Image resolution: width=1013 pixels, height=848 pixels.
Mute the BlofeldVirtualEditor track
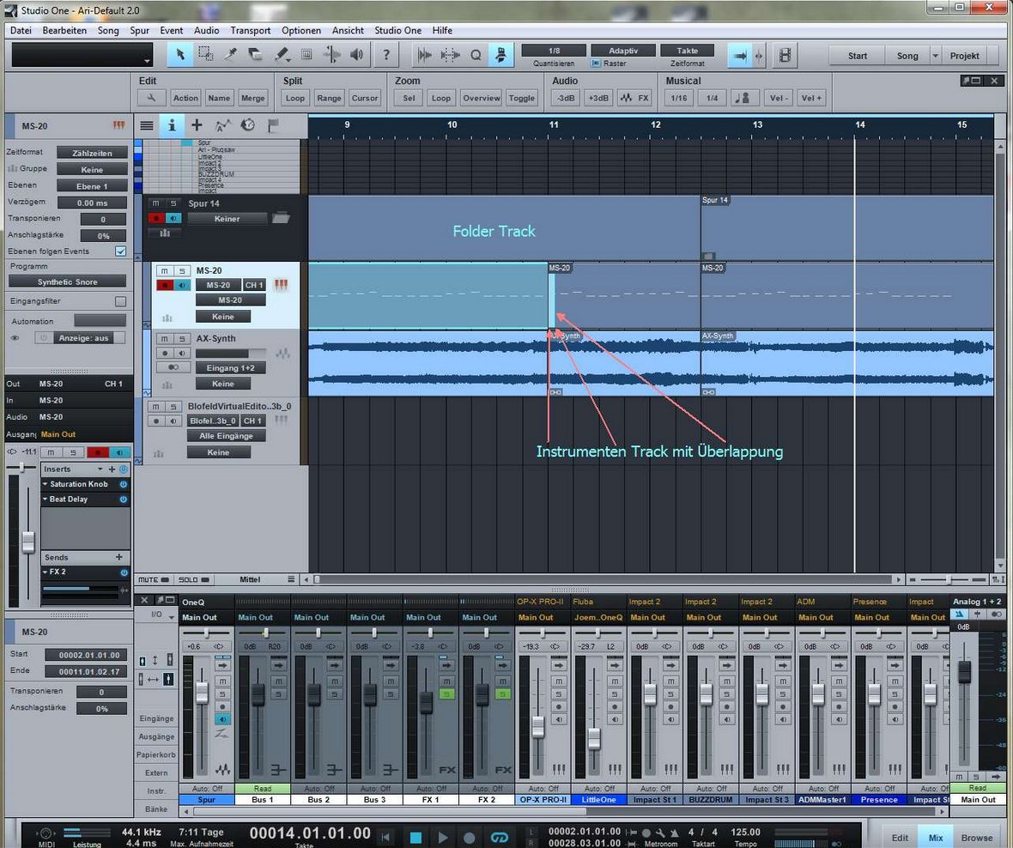click(x=155, y=406)
